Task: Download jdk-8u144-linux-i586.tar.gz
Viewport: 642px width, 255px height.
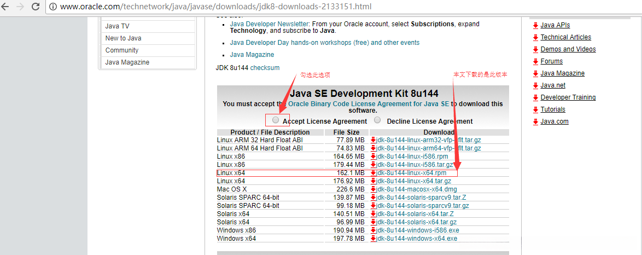Action: pyautogui.click(x=415, y=165)
